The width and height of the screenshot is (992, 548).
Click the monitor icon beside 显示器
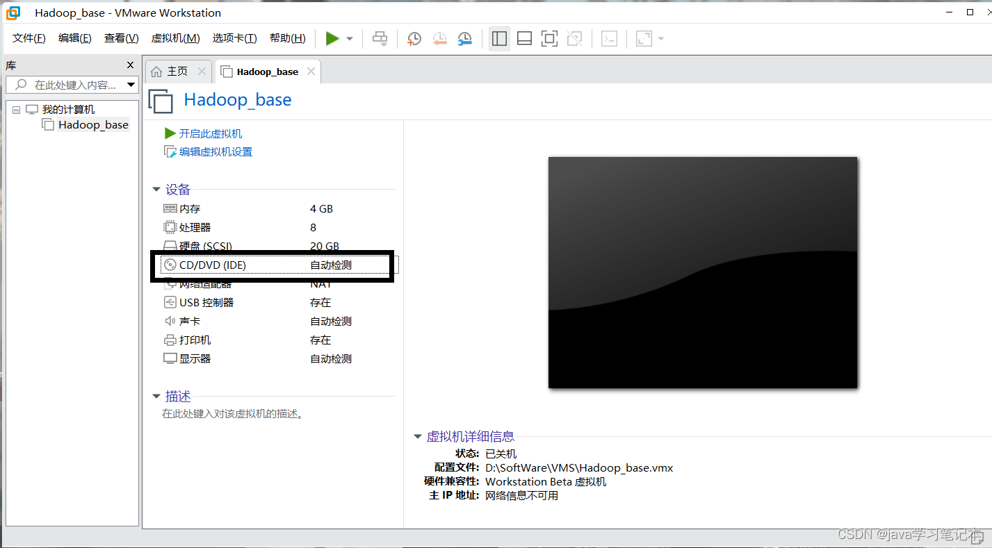coord(170,358)
